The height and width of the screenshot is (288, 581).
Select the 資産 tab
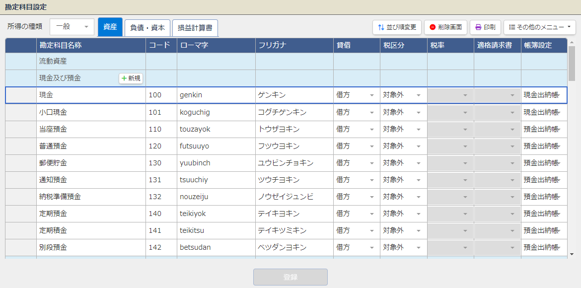[110, 27]
